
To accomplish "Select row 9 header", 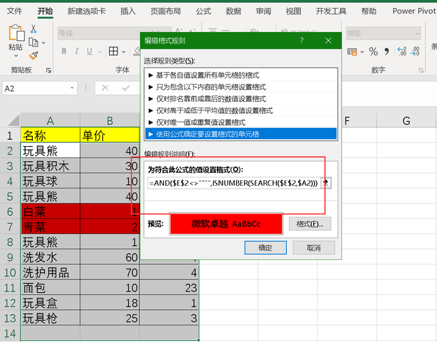I will [10, 257].
